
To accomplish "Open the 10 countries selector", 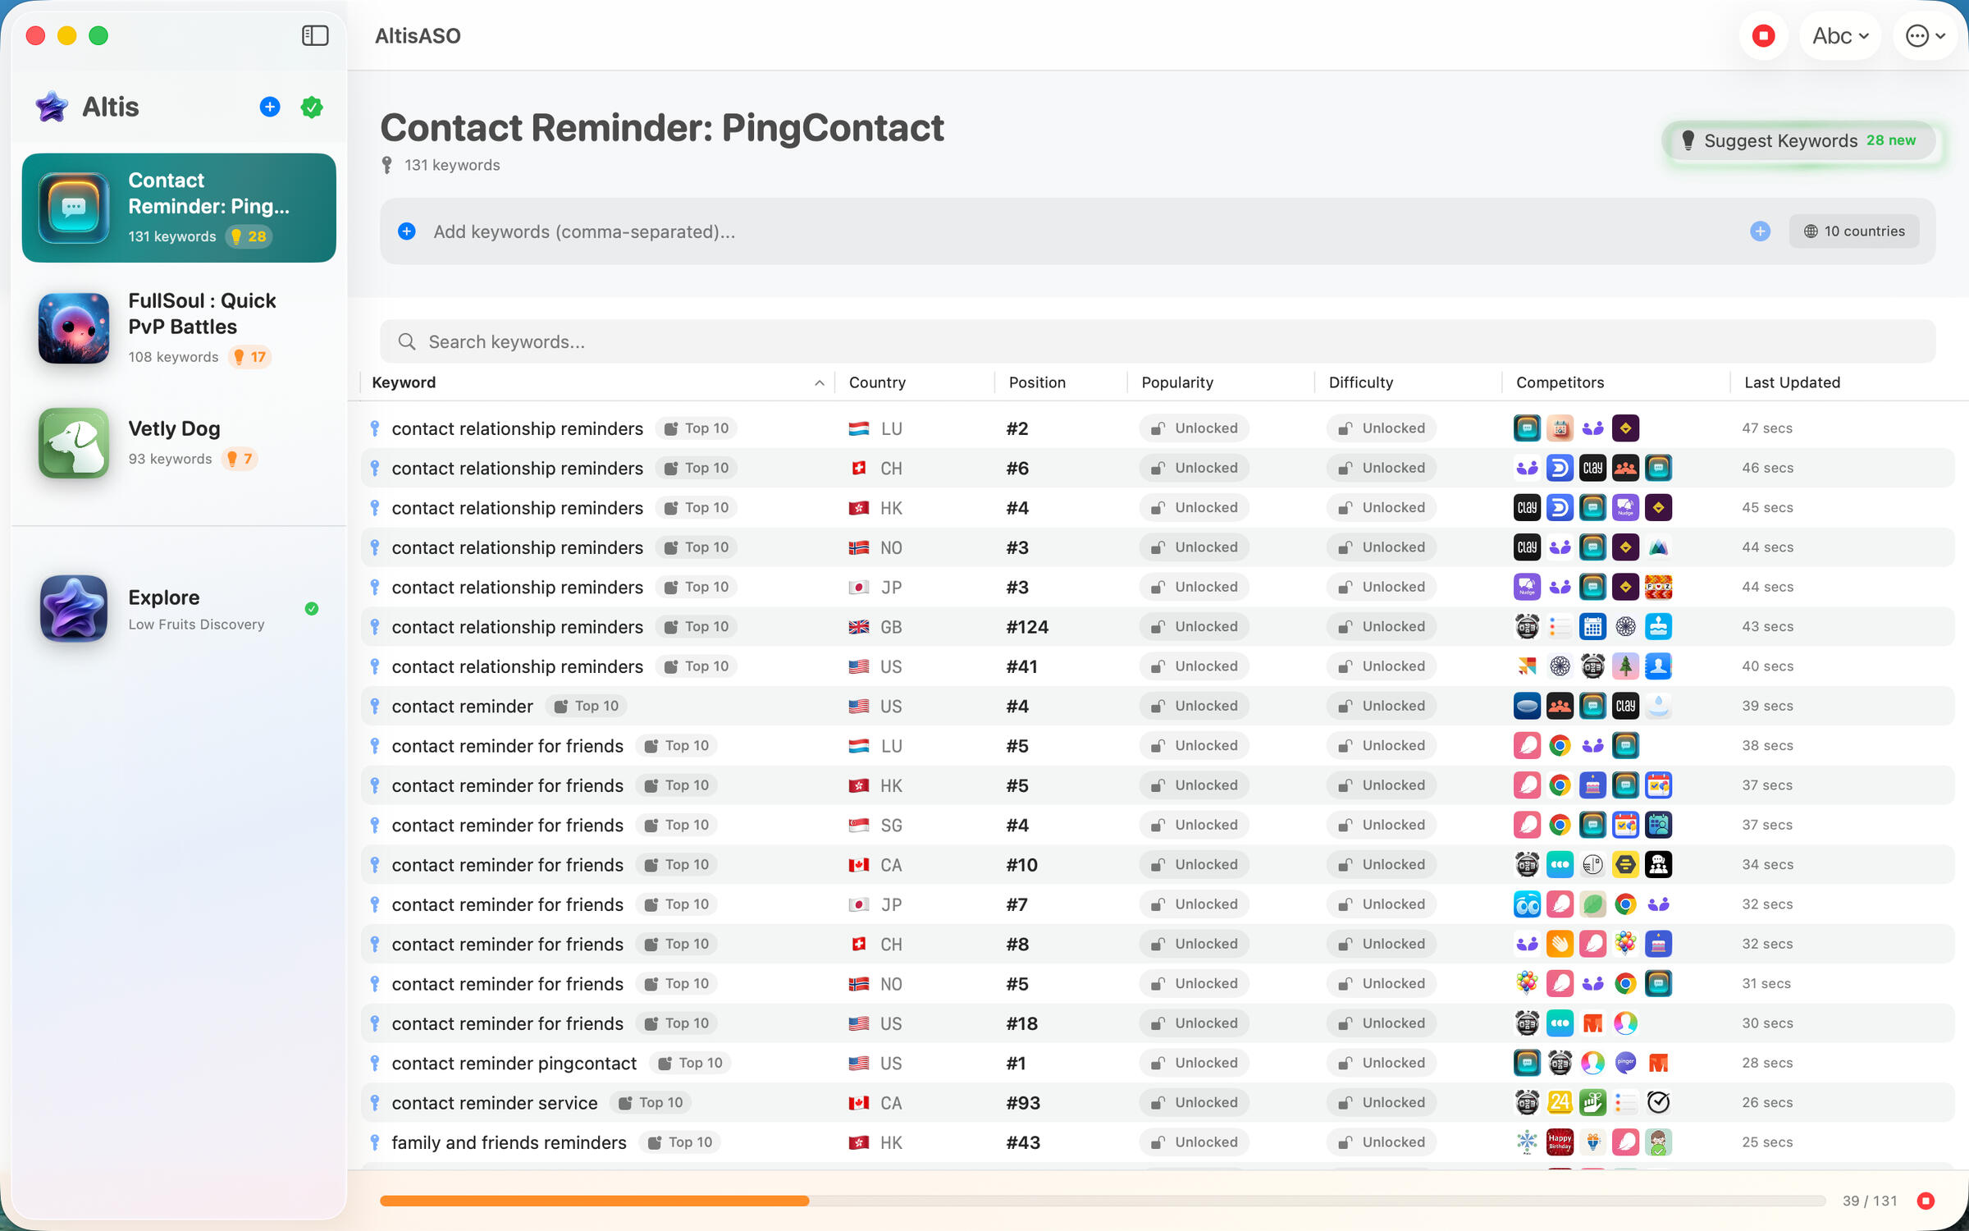I will pos(1854,231).
